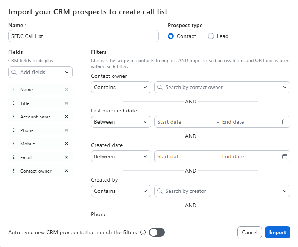Screen dimensions: 298x247
Task: Remove the Email field from the list
Action: (x=67, y=157)
